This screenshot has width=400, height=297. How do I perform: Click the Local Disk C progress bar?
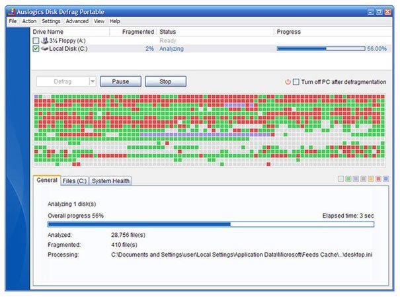321,48
